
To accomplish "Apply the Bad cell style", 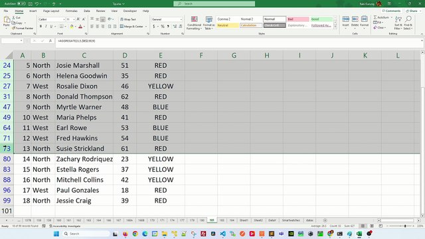I will 298,19.
